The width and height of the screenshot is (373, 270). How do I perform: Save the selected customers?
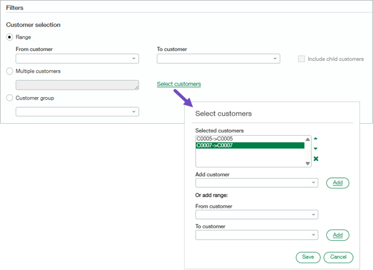[308, 257]
